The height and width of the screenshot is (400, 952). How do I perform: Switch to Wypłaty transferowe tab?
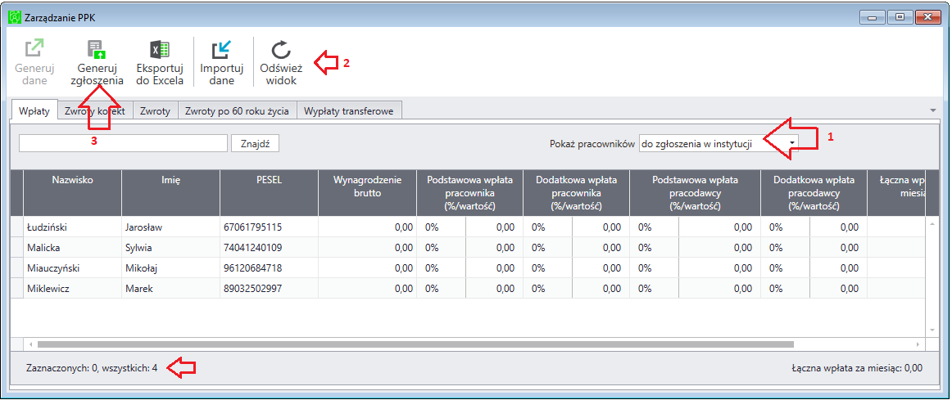click(x=349, y=111)
